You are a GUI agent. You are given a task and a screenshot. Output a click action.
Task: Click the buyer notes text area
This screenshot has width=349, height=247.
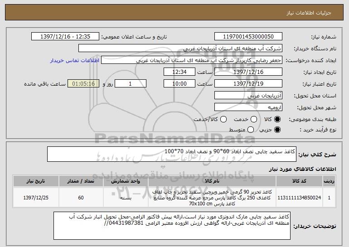click(172, 226)
